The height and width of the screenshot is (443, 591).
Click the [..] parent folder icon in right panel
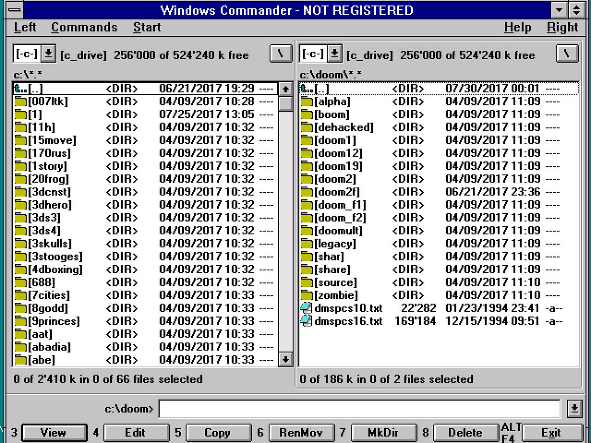[305, 89]
